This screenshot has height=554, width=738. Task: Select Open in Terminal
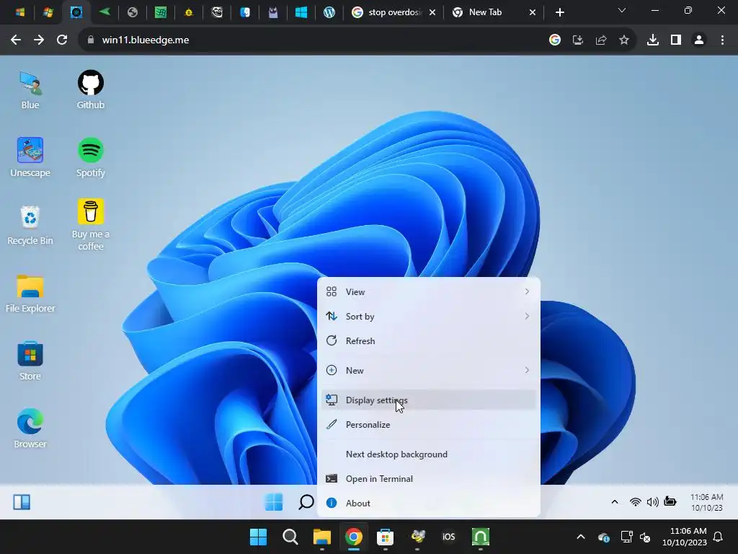429,479
